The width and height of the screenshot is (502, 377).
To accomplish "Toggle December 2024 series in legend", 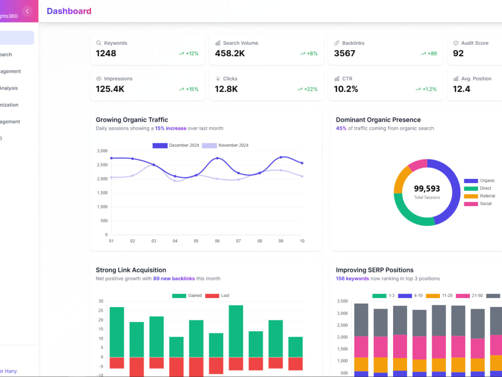I will tap(176, 145).
